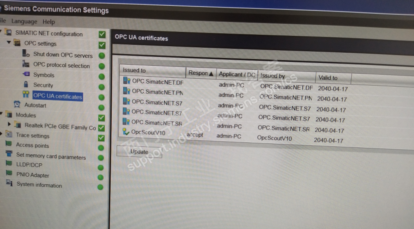Click the Access points icon

8,144
